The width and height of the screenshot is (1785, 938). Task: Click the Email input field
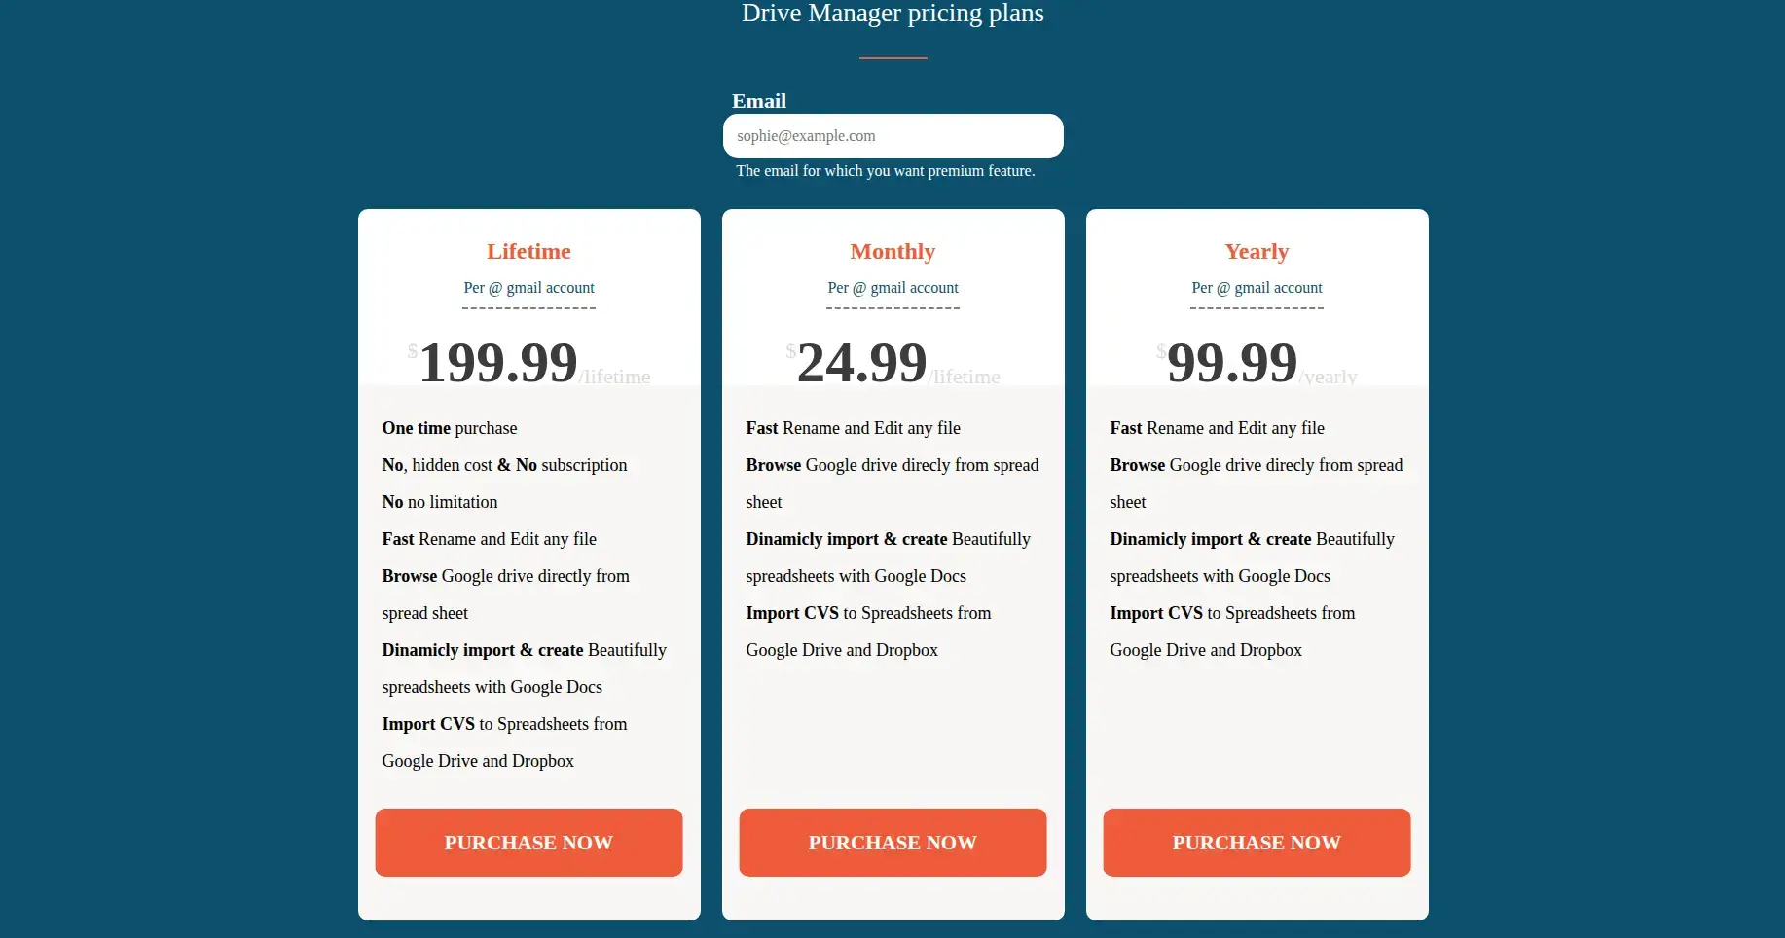pos(892,136)
